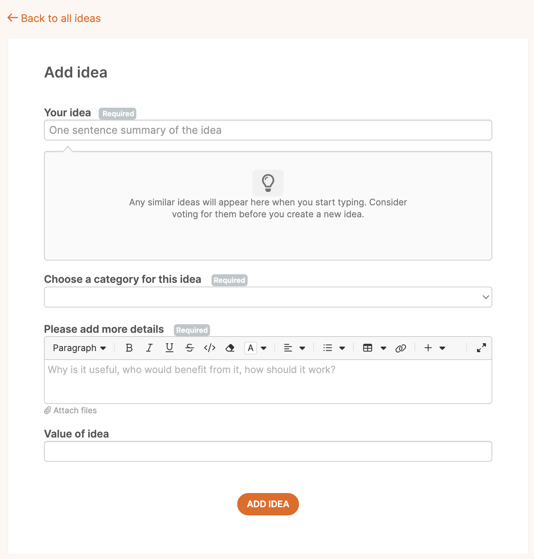Screen dimensions: 534x559
Task: Click the Bold formatting icon
Action: (x=129, y=348)
